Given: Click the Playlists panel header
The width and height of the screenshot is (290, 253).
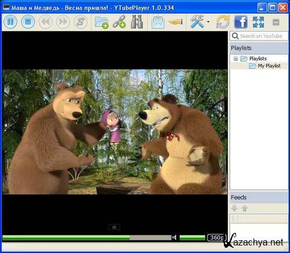Looking at the screenshot, I should [259, 48].
